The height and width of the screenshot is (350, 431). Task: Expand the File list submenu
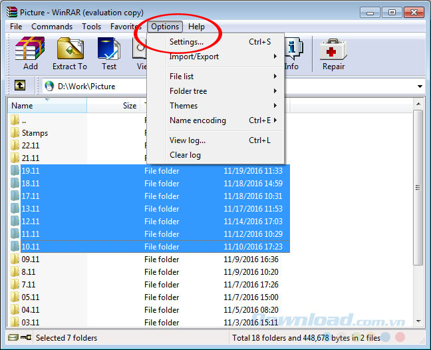[215, 77]
